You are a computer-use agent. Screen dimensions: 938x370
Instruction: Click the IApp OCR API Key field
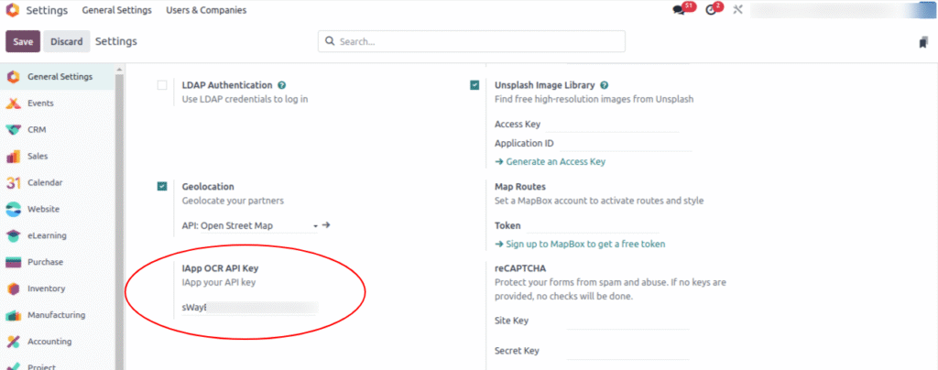click(x=250, y=308)
